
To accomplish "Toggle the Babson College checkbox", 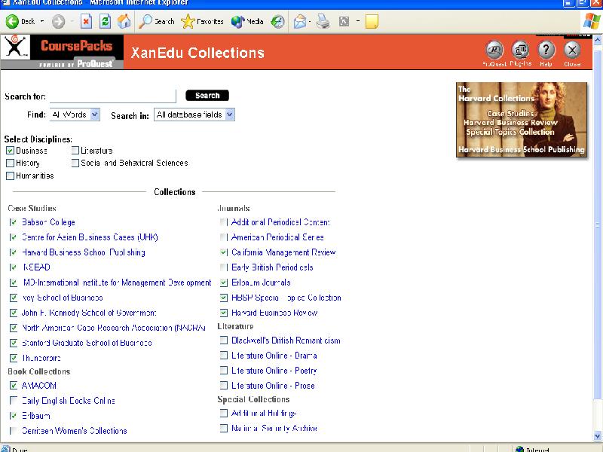I will pyautogui.click(x=14, y=222).
